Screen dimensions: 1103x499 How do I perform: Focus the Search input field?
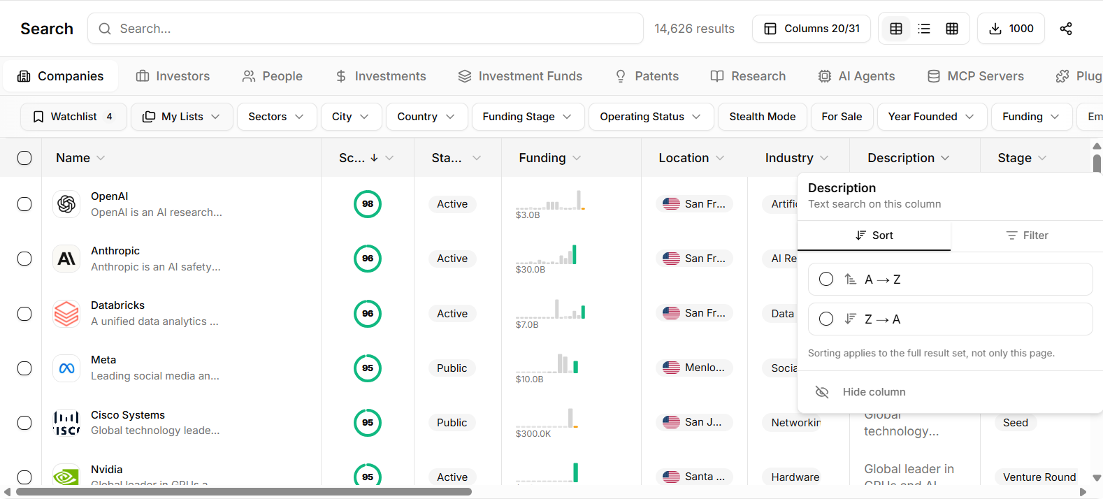(366, 29)
